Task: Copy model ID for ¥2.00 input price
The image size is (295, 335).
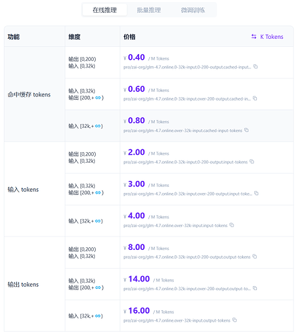Action: click(x=252, y=161)
